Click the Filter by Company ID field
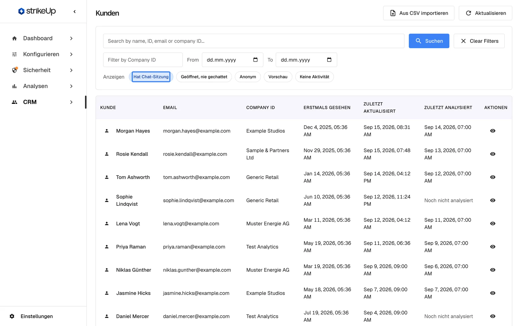 [143, 60]
